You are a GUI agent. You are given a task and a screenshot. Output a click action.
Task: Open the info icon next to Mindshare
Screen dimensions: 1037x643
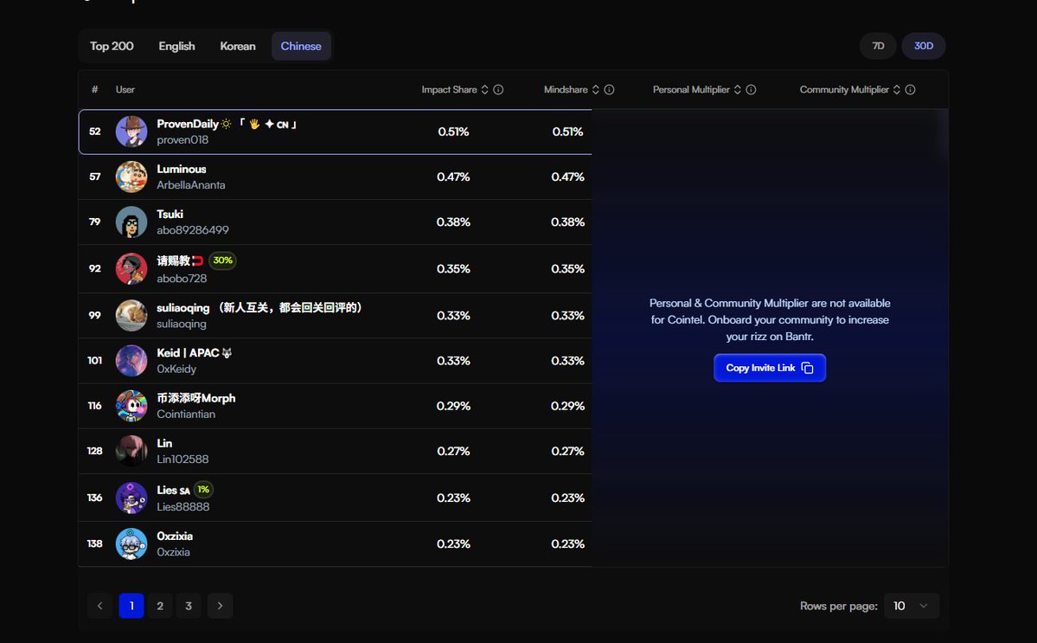pyautogui.click(x=609, y=90)
